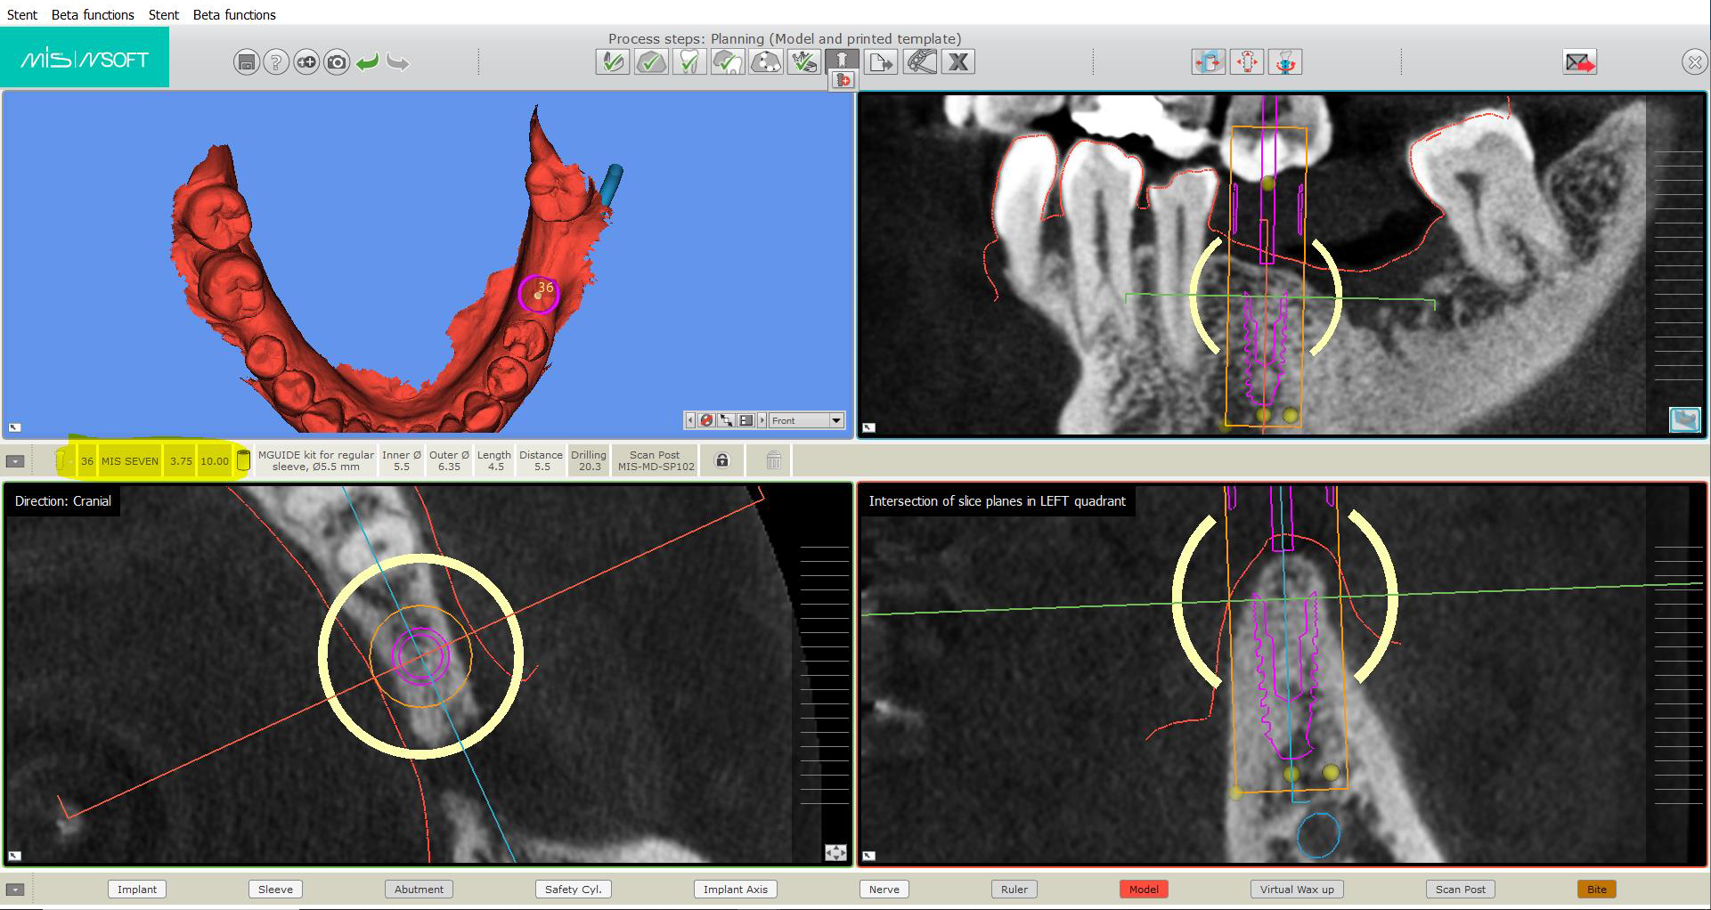Viewport: 1711px width, 910px height.
Task: Open the Help question mark icon
Action: pos(276,62)
